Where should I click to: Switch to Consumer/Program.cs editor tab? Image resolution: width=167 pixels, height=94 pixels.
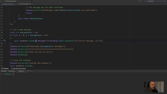point(24,4)
